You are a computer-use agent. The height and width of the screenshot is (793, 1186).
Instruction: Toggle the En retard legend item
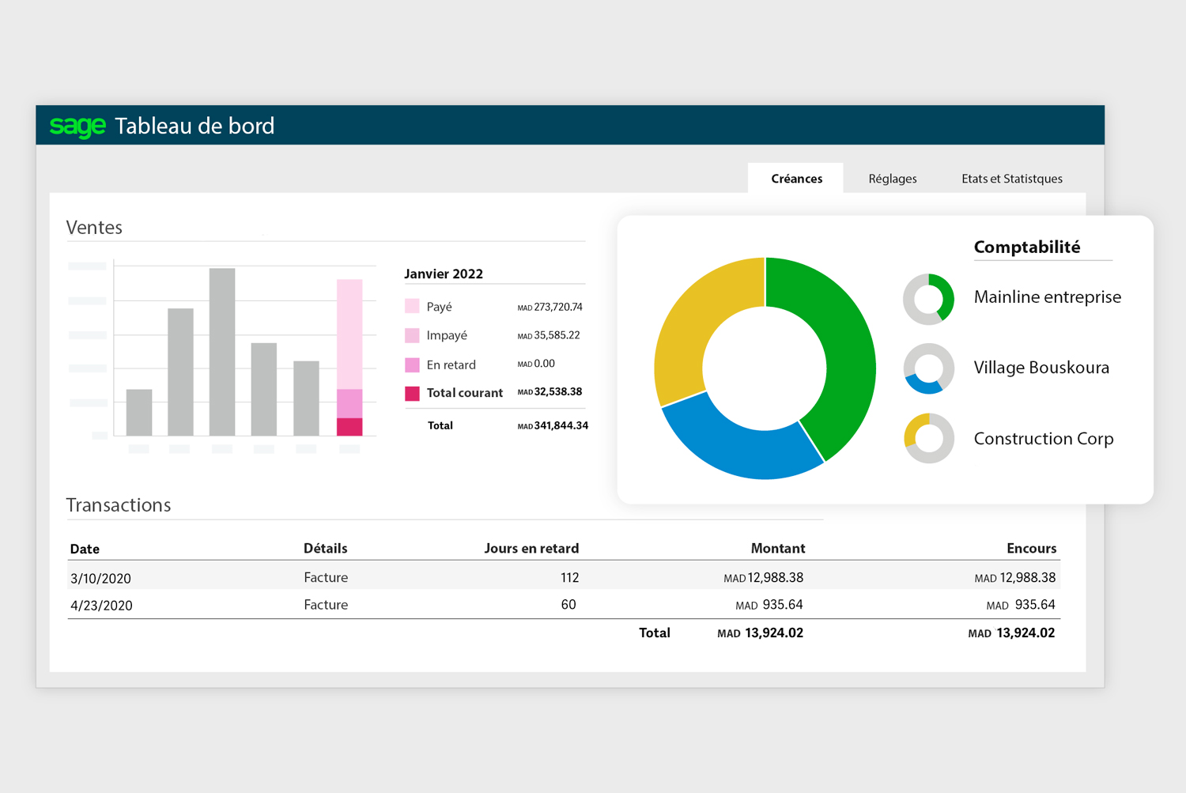[452, 364]
